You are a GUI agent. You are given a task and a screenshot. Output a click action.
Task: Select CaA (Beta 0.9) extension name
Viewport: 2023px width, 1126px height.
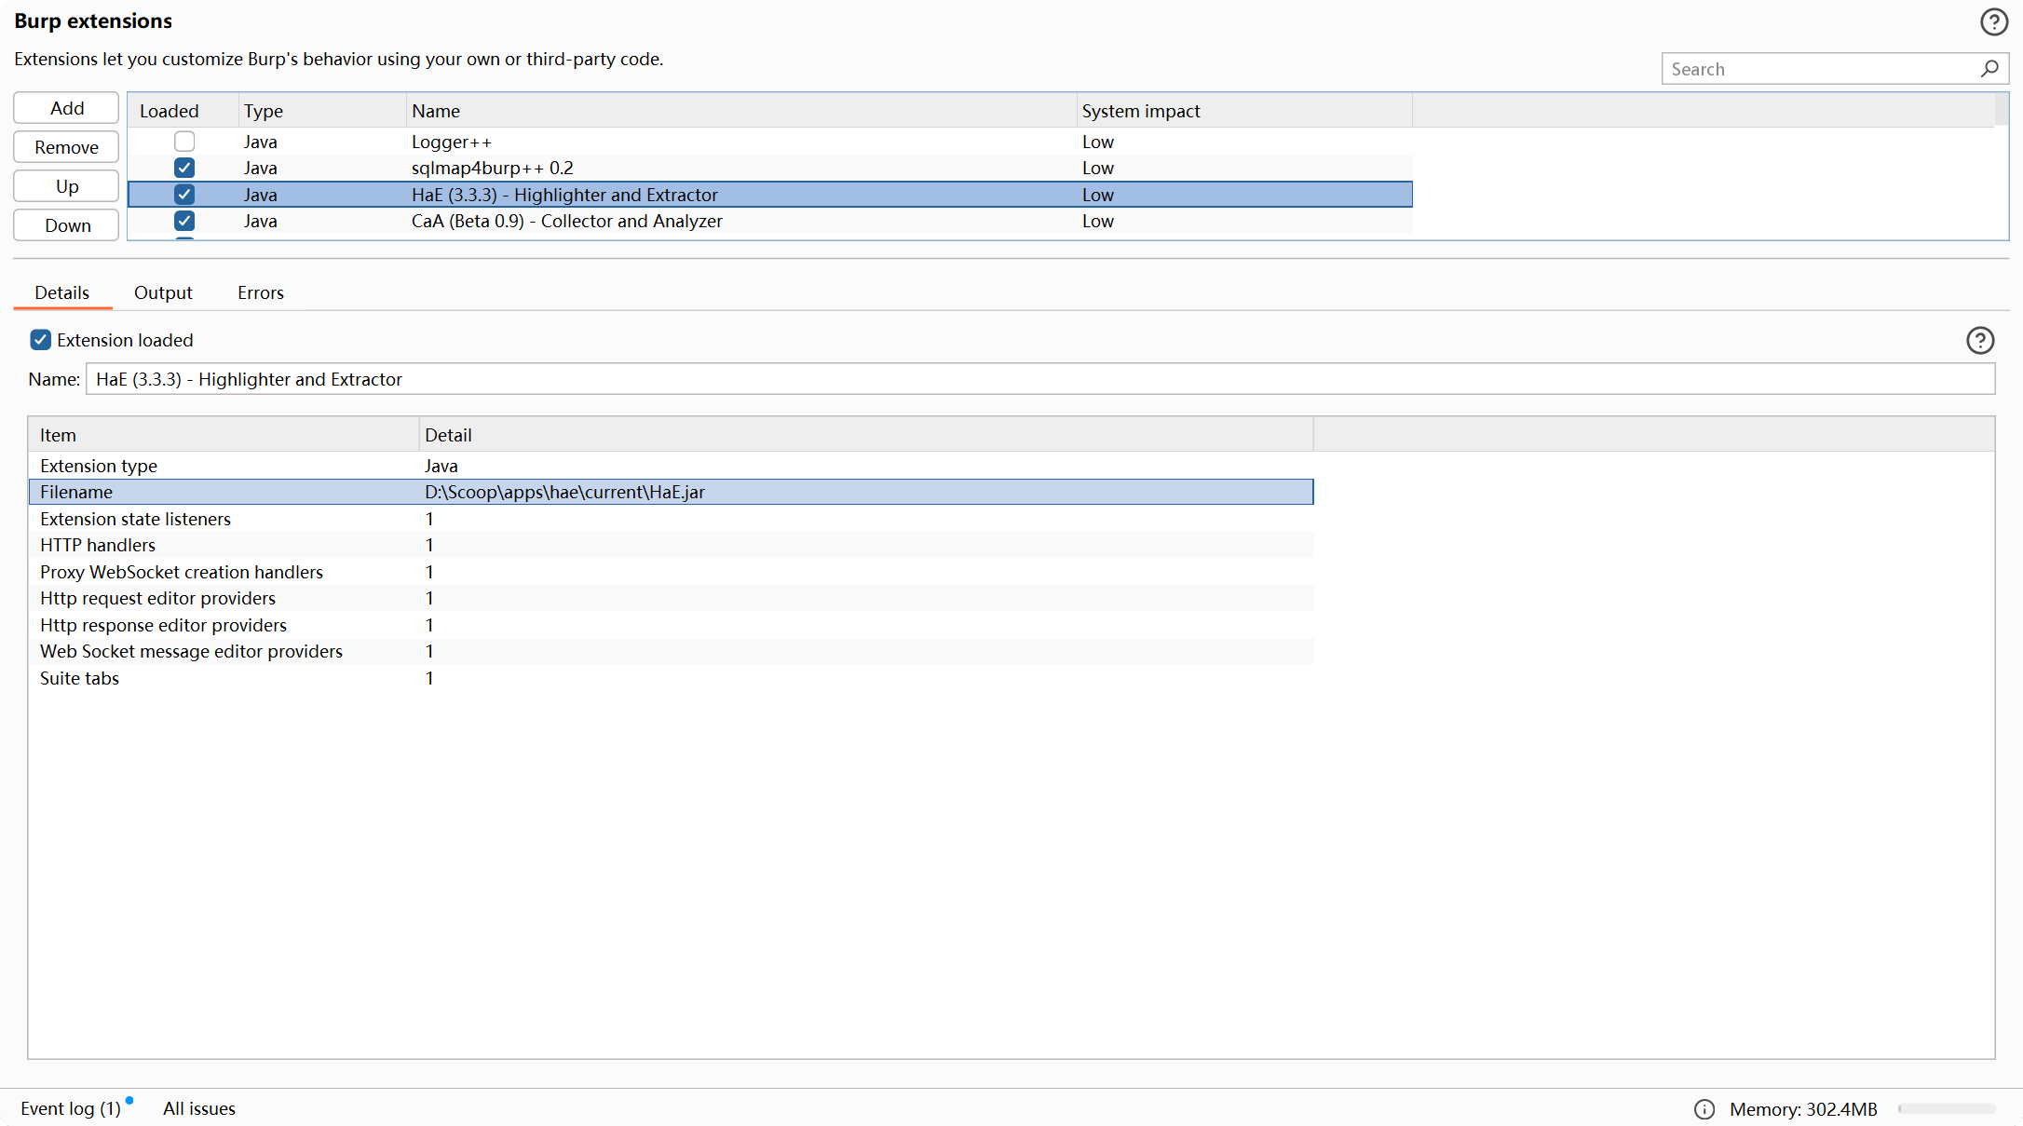[567, 221]
